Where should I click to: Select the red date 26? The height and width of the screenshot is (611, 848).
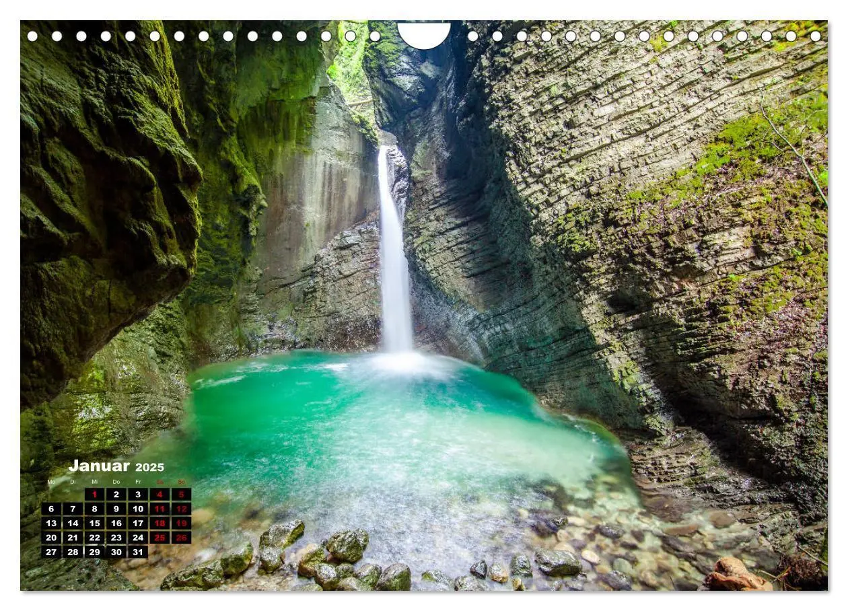181,538
